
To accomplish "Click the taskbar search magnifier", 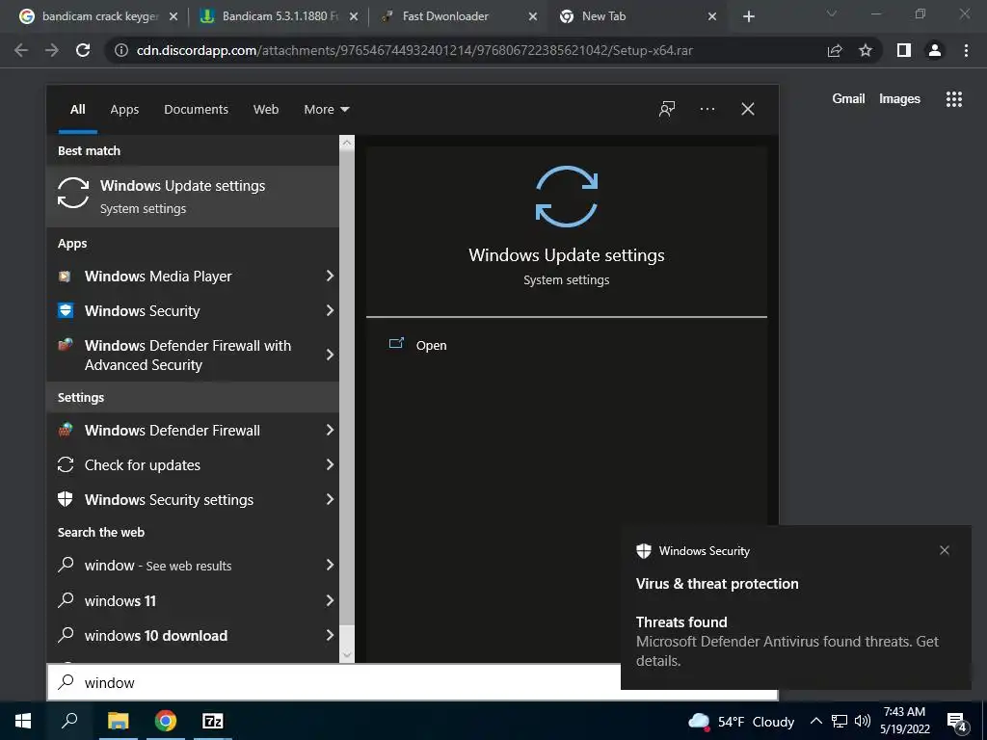I will [69, 721].
